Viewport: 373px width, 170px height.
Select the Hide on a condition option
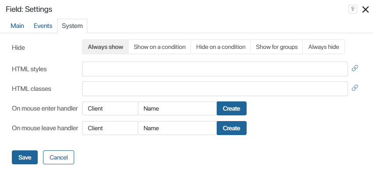pyautogui.click(x=221, y=47)
